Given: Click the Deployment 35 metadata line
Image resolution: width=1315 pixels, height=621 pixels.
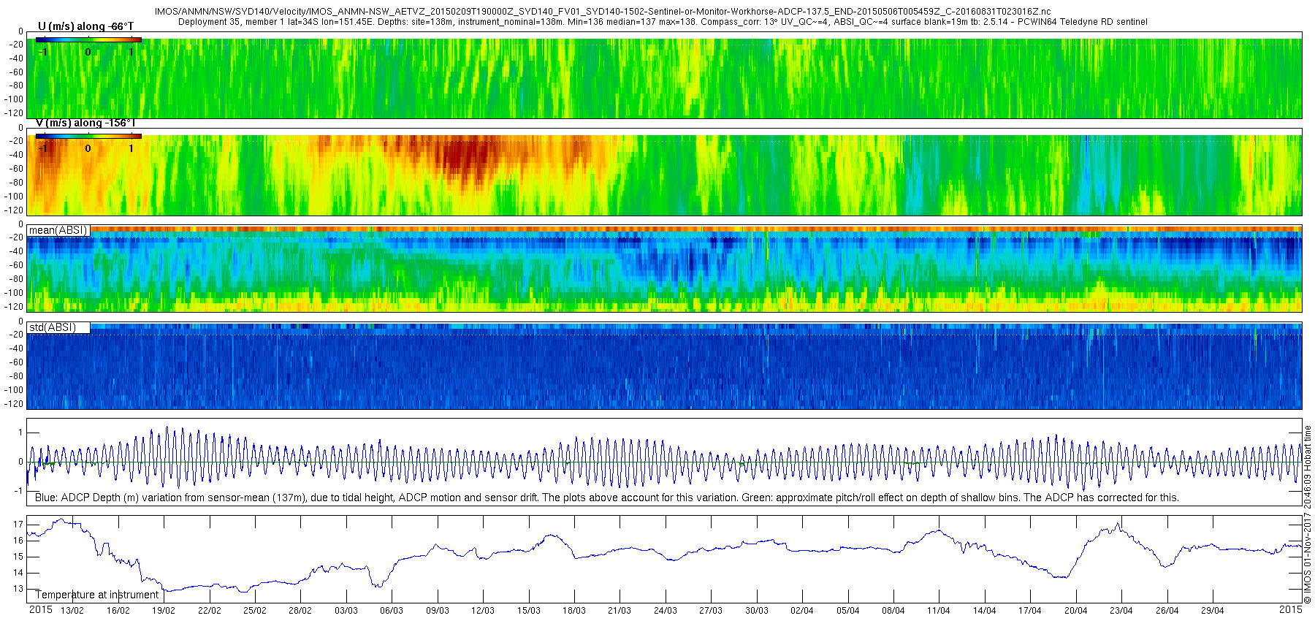Looking at the screenshot, I should tap(663, 22).
